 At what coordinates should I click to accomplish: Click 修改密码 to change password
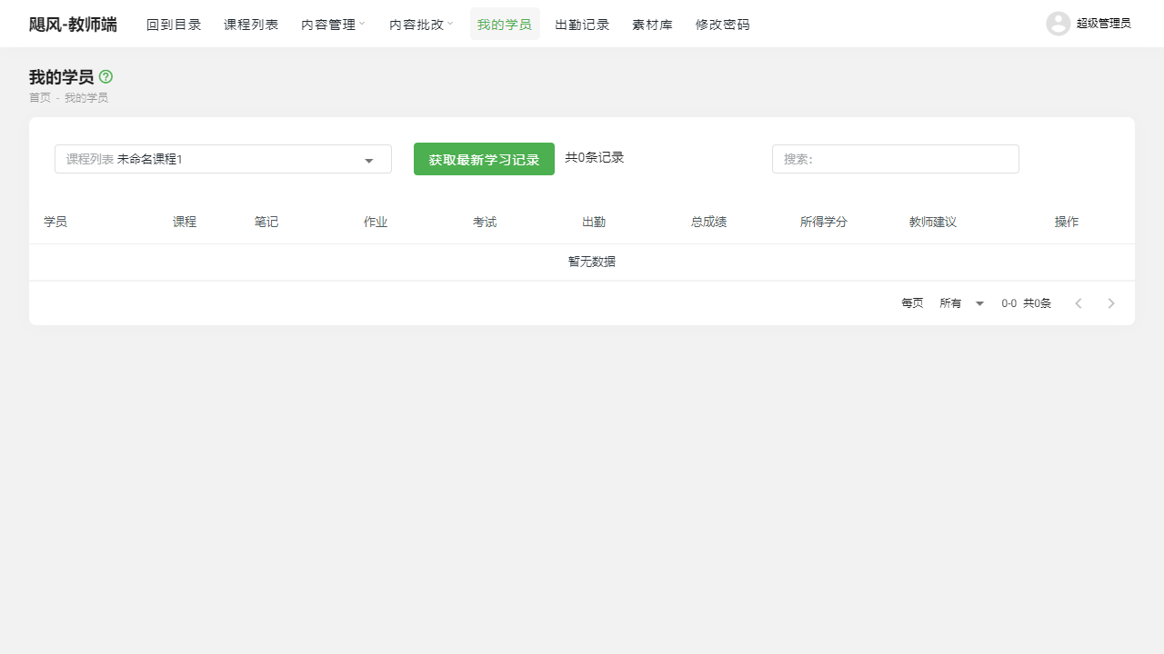722,24
